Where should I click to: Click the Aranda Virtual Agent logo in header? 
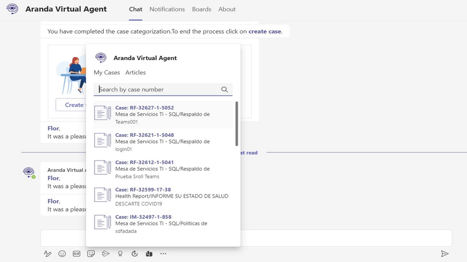click(x=12, y=8)
